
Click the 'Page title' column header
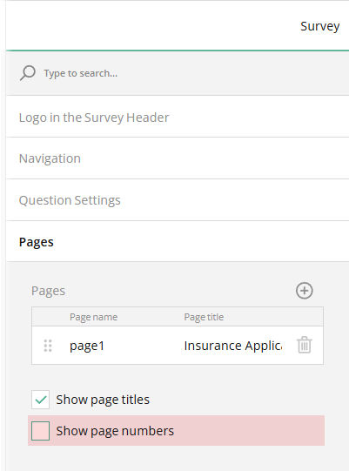(x=204, y=317)
